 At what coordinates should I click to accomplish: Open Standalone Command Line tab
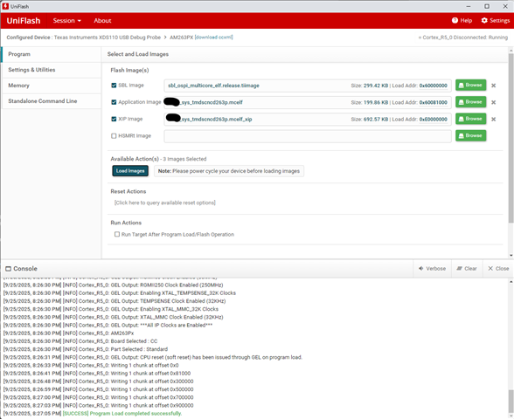point(52,101)
